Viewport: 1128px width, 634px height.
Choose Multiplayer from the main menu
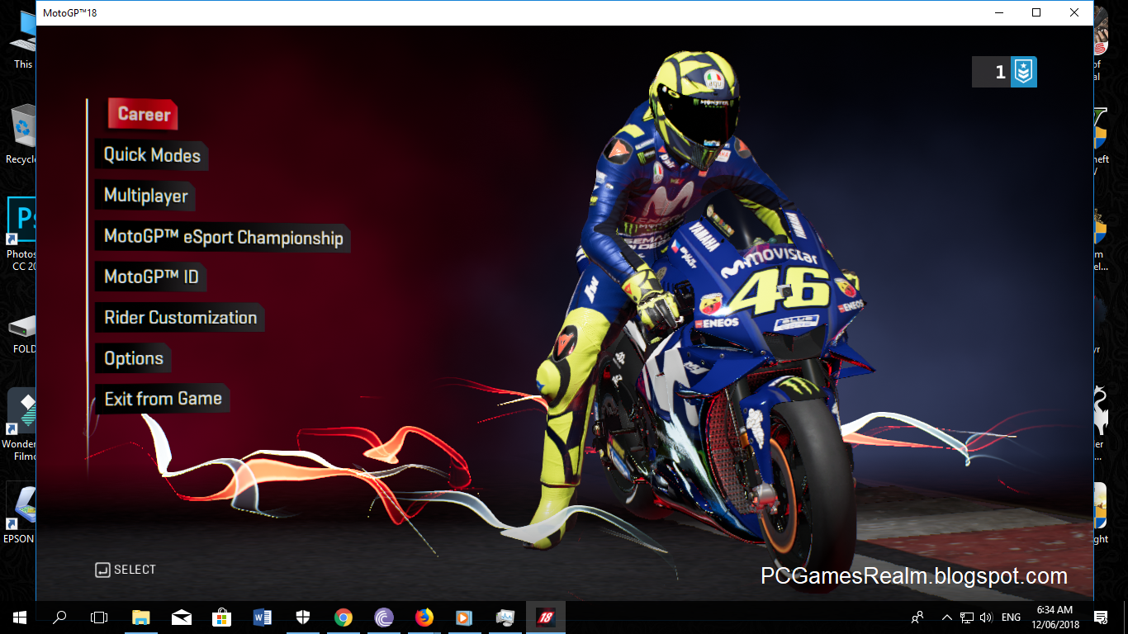pyautogui.click(x=145, y=196)
